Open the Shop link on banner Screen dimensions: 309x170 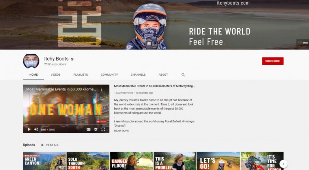tap(303, 43)
